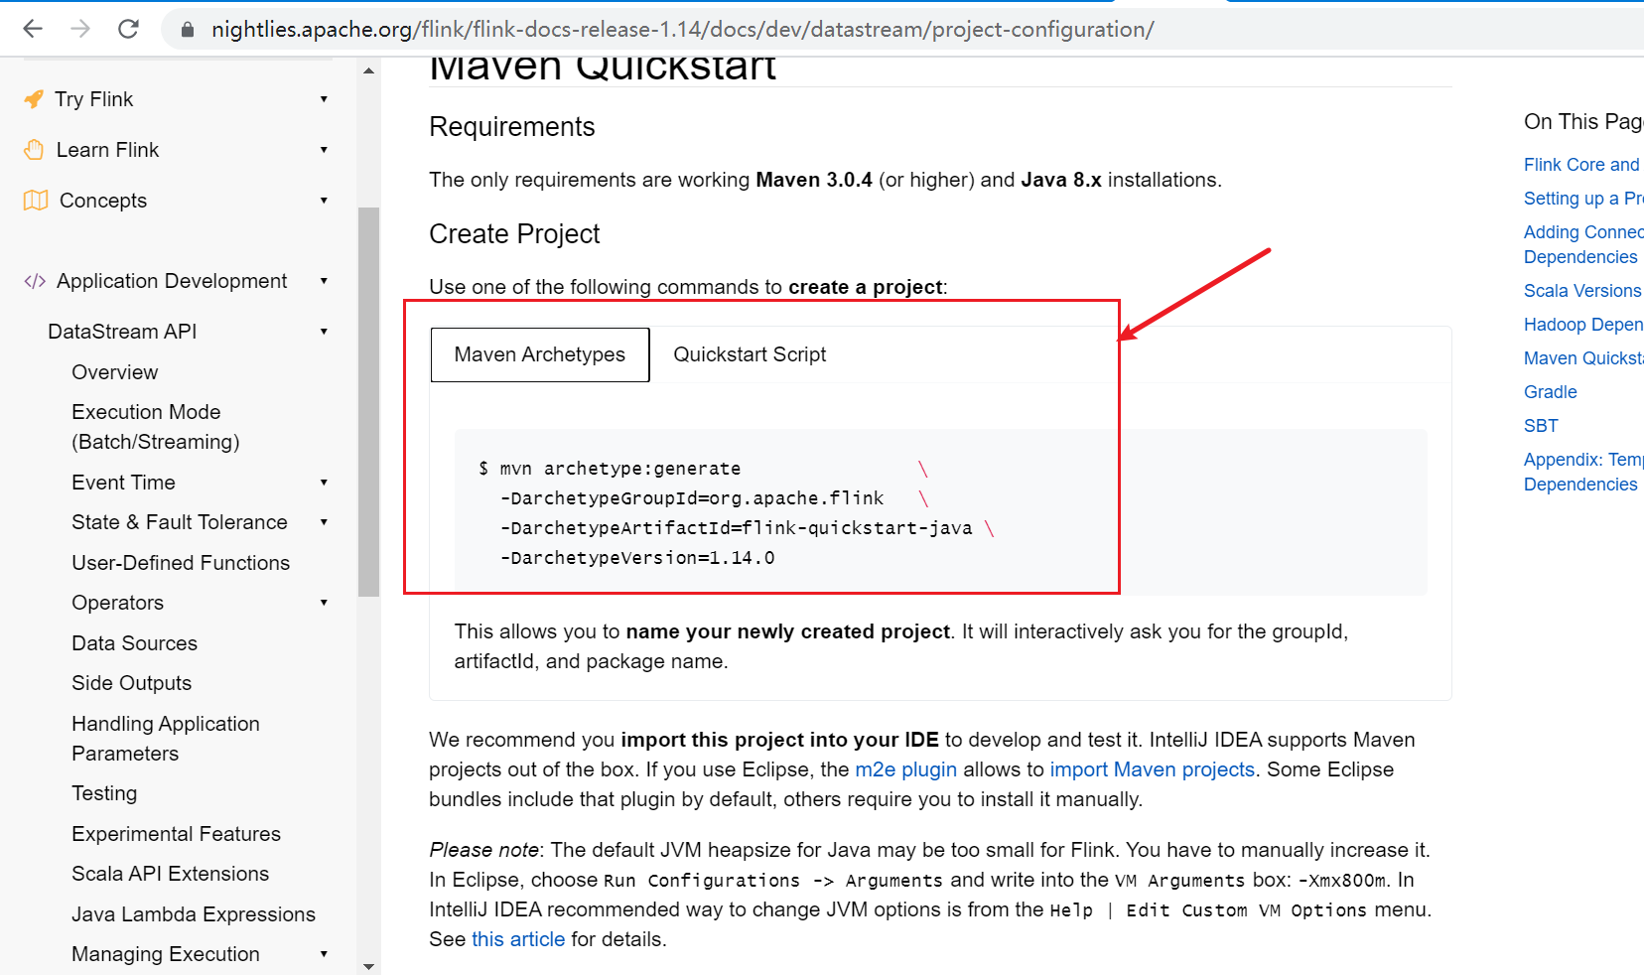Select the Maven Archetypes tab
Viewport: 1644px width, 975px height.
(x=540, y=354)
